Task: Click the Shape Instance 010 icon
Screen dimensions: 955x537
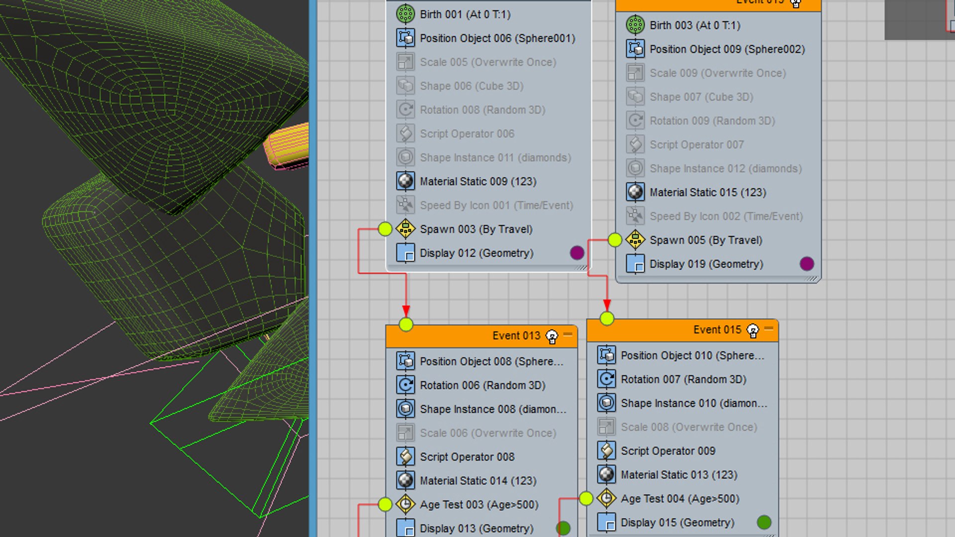Action: [606, 403]
